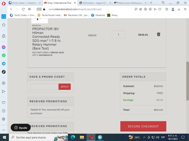Apply the promo code
Viewport: 189px width, 141px height.
point(64,87)
